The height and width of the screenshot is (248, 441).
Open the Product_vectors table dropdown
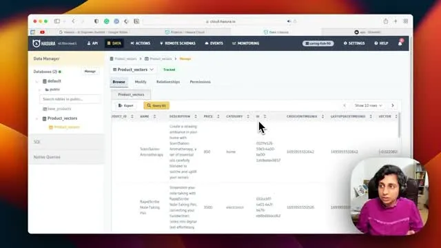[133, 70]
